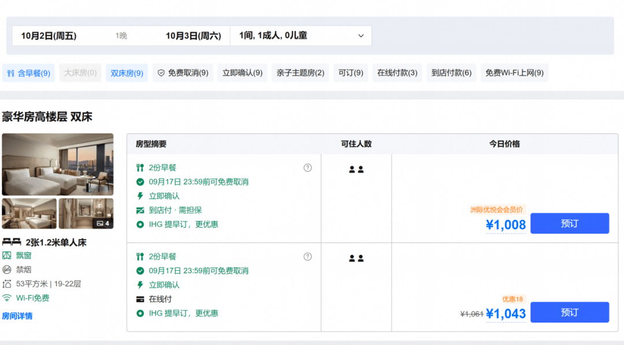Click the ¥1,008 price
This screenshot has height=345, width=624.
tap(506, 225)
